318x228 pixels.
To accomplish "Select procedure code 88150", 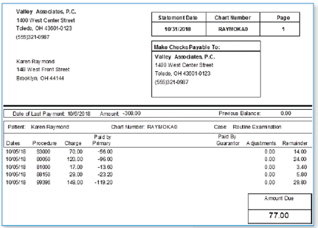I will coord(43,175).
